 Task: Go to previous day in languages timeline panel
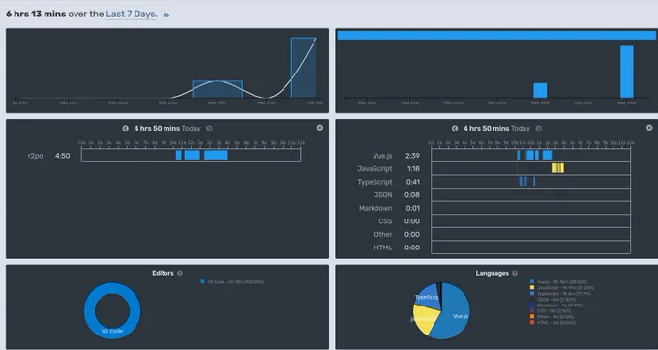point(455,129)
